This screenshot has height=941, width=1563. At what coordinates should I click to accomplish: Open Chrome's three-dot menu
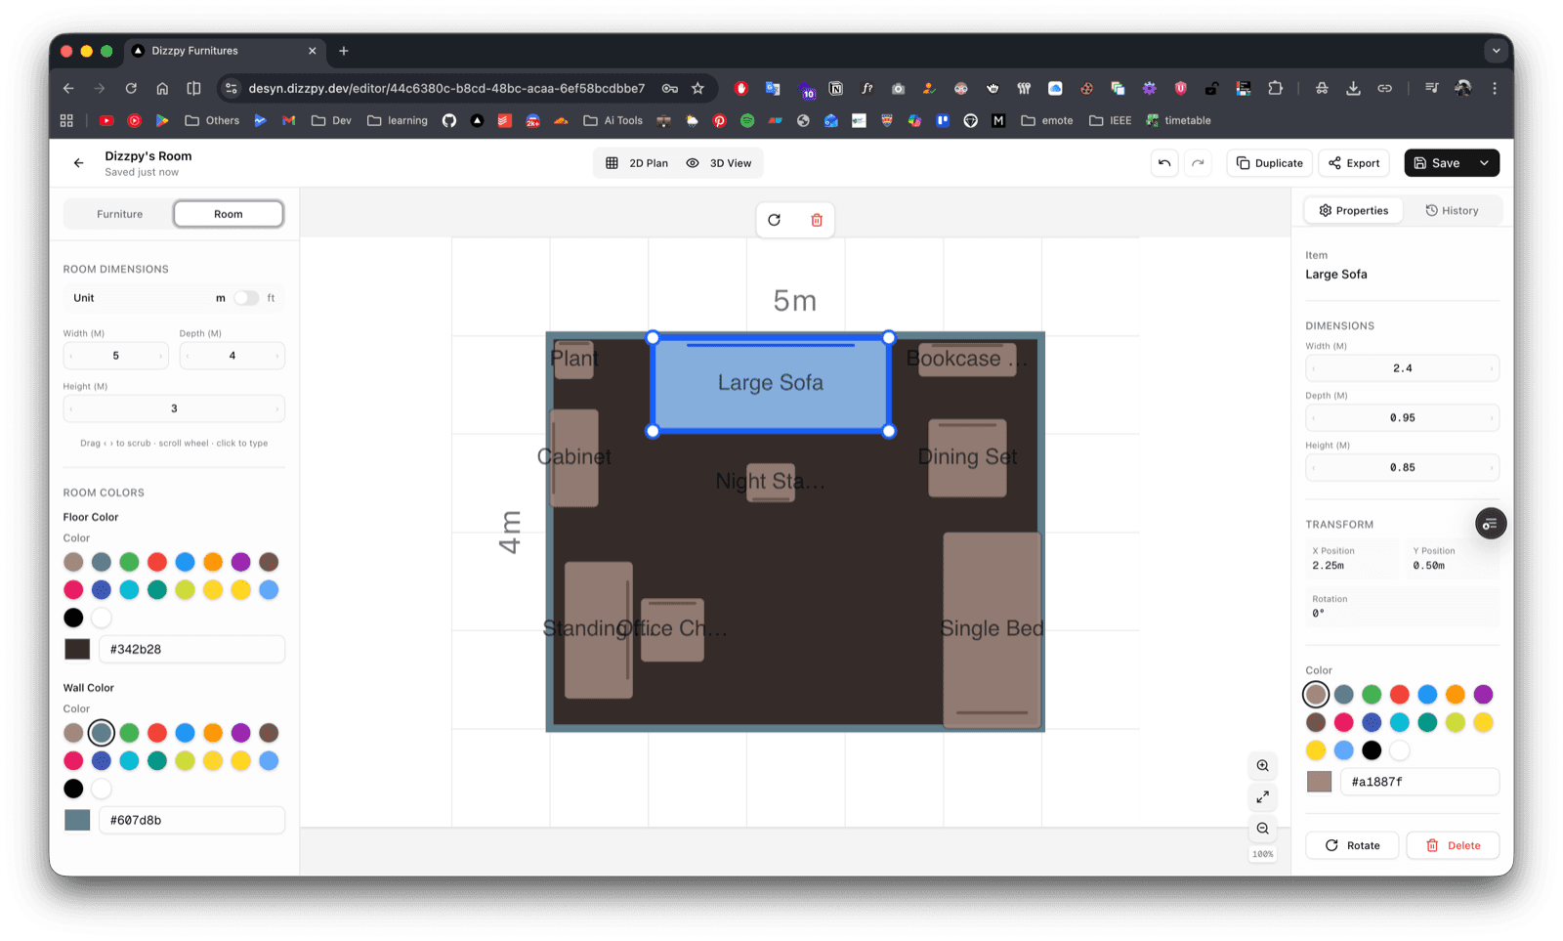click(1495, 88)
